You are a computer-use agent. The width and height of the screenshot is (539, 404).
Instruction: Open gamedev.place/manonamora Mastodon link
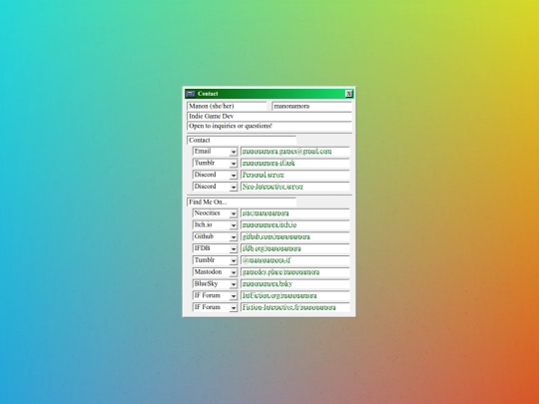[280, 272]
